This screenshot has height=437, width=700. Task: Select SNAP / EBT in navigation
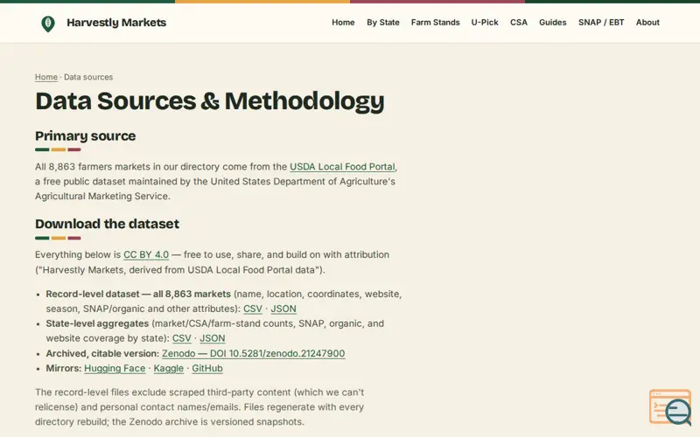pos(601,23)
